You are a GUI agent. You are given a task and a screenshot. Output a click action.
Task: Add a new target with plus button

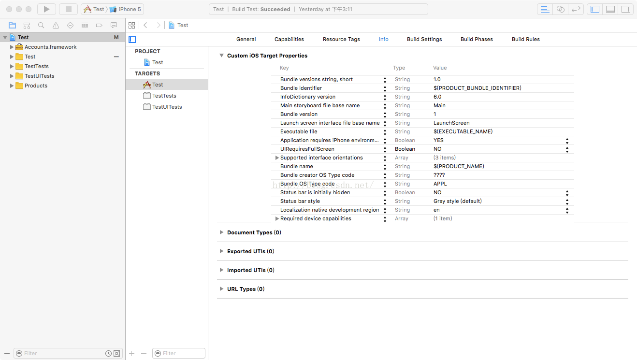pos(131,353)
